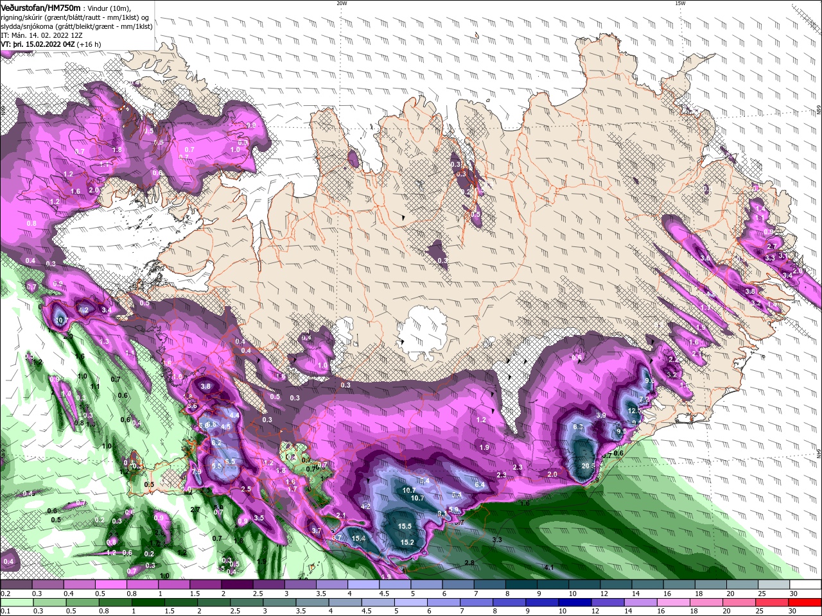Click the 1.8 value in the northwest
This screenshot has width=822, height=616.
click(x=117, y=150)
